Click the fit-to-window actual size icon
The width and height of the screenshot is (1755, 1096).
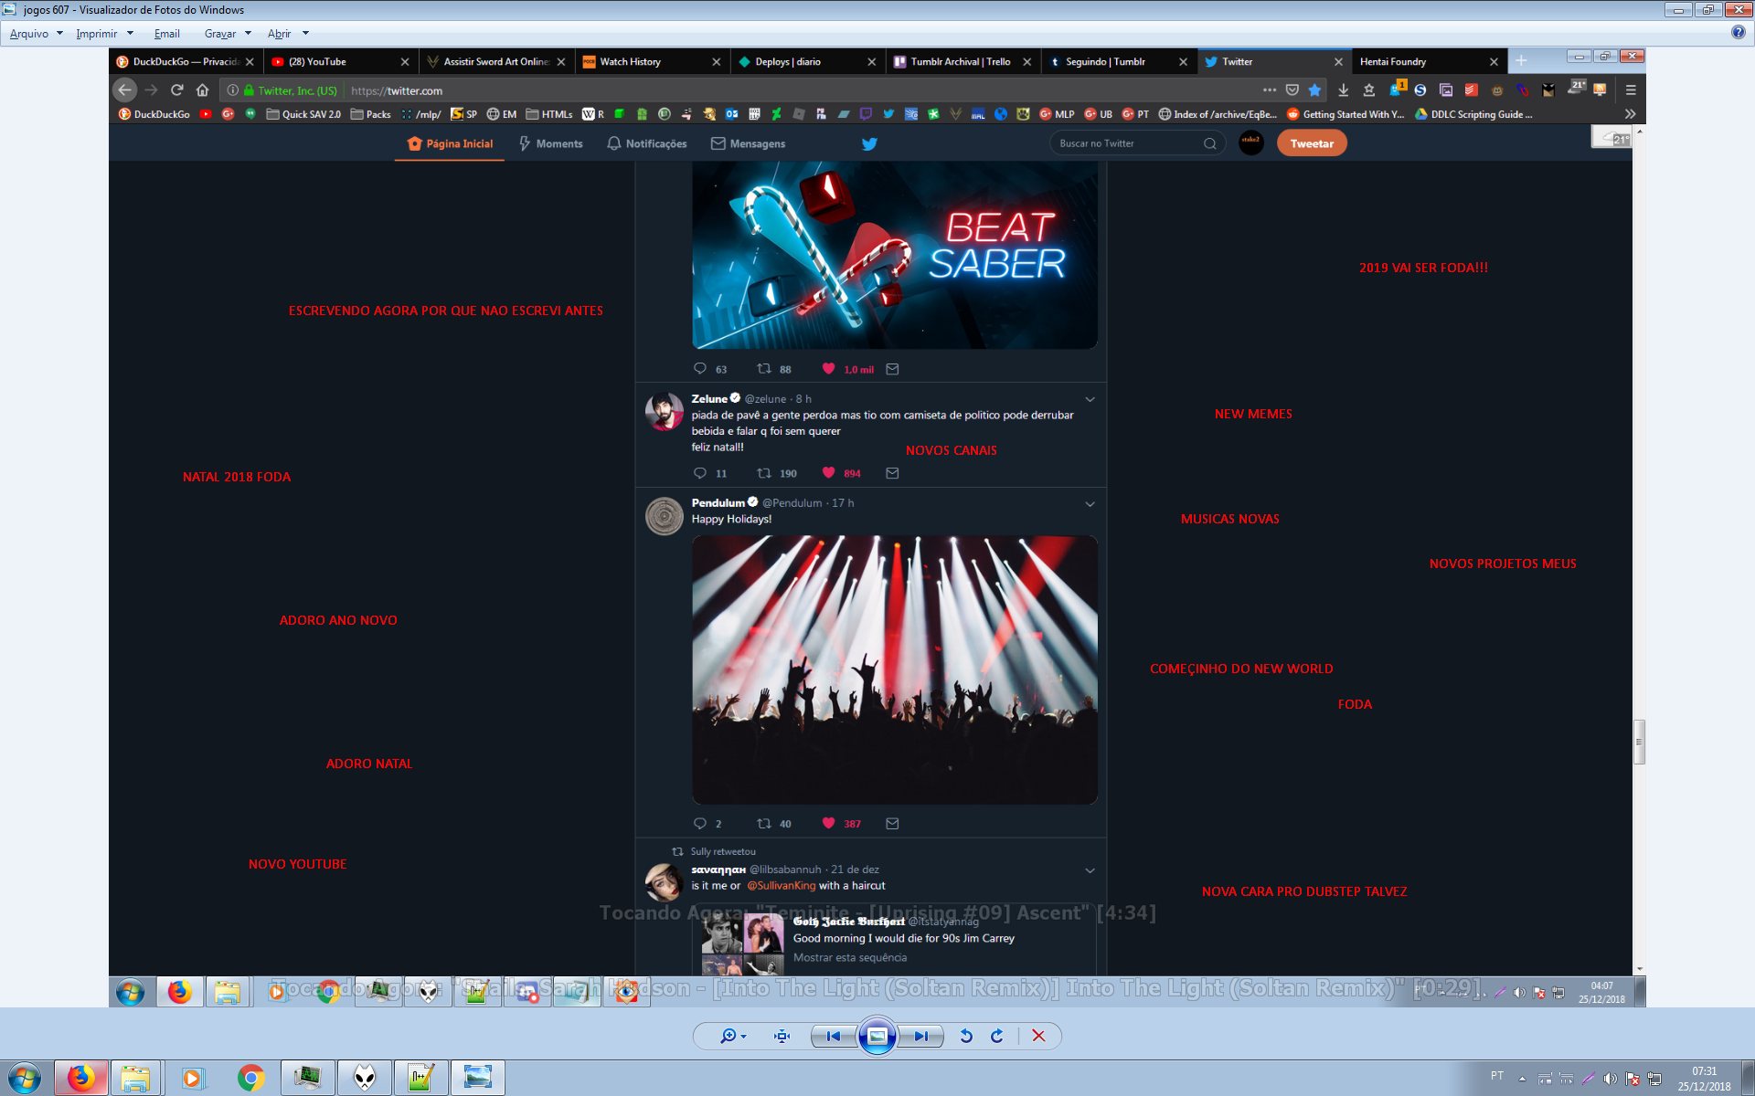(782, 1036)
